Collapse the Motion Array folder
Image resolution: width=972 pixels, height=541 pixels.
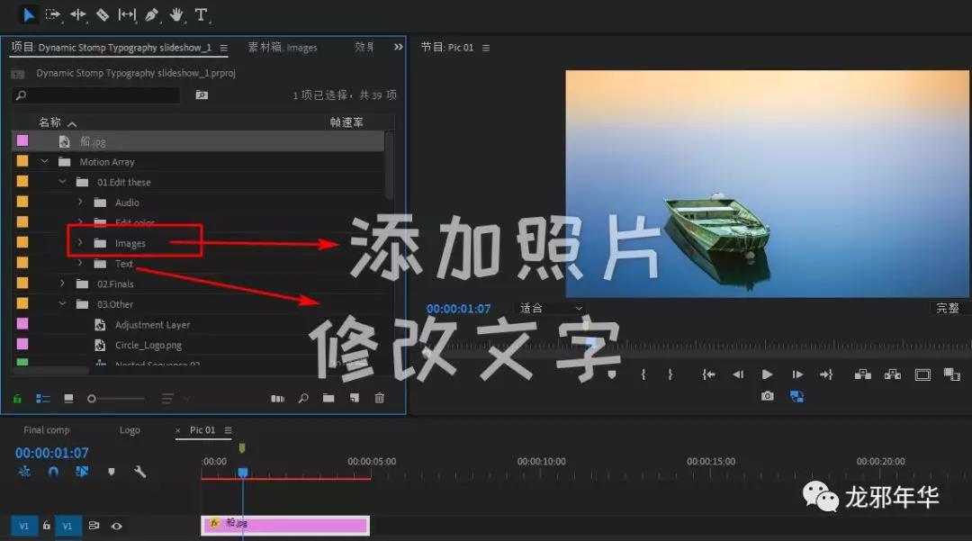point(45,162)
